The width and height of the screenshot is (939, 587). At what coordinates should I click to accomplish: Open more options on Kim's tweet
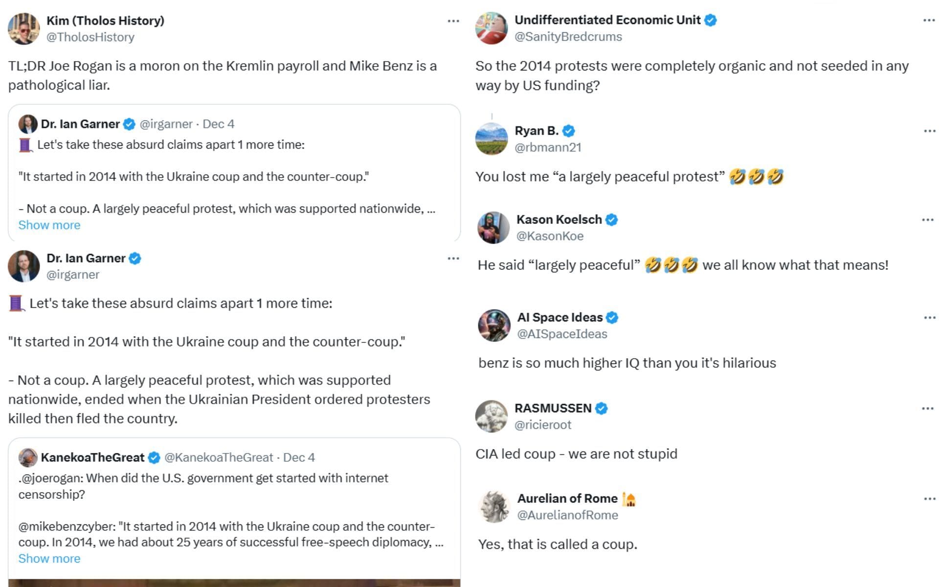(453, 21)
